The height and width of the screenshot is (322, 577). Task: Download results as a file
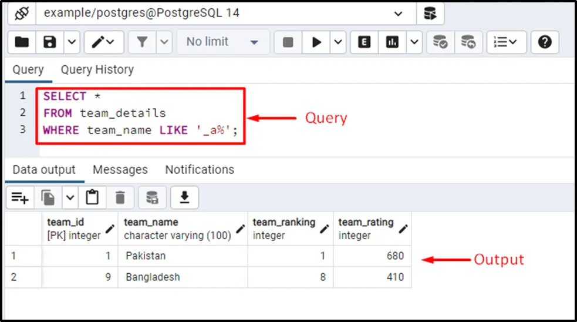(x=184, y=198)
